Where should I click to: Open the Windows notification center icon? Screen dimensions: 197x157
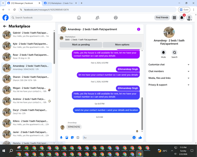(x=192, y=151)
